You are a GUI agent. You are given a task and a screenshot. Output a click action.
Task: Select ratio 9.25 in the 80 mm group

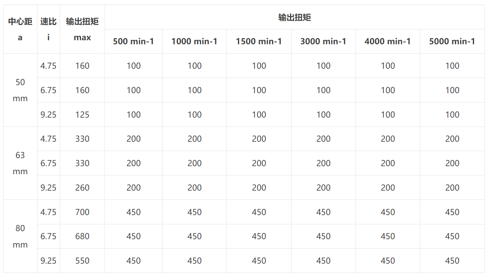pyautogui.click(x=48, y=261)
